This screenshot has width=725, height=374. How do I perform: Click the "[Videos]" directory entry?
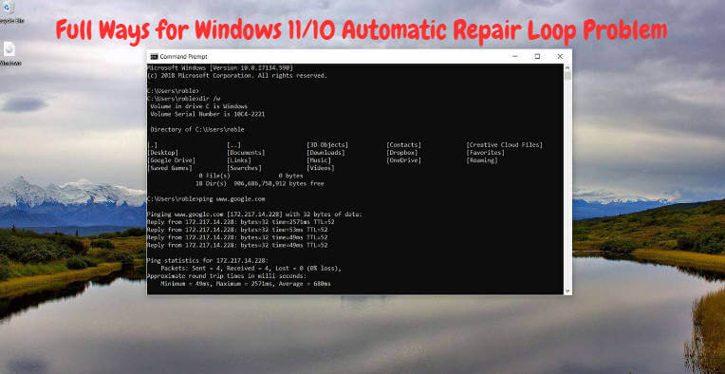click(x=321, y=168)
